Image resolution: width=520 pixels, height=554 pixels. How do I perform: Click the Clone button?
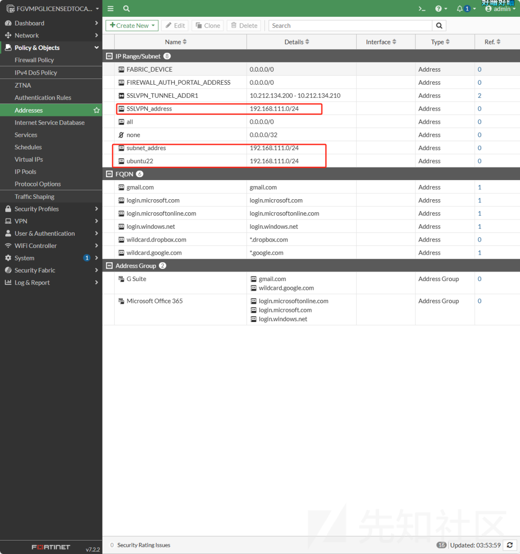[x=208, y=26]
